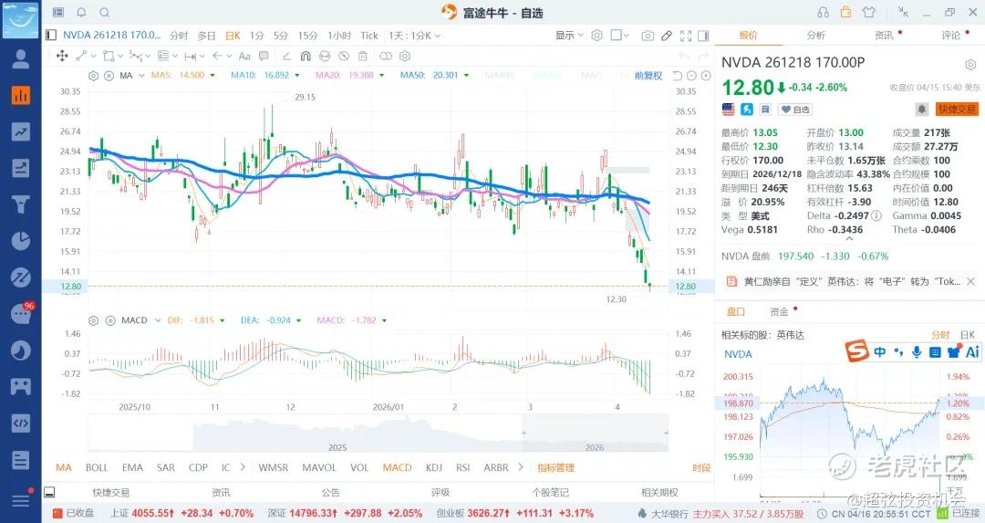Open drawing settings gear in drawing toolbar

[405, 56]
